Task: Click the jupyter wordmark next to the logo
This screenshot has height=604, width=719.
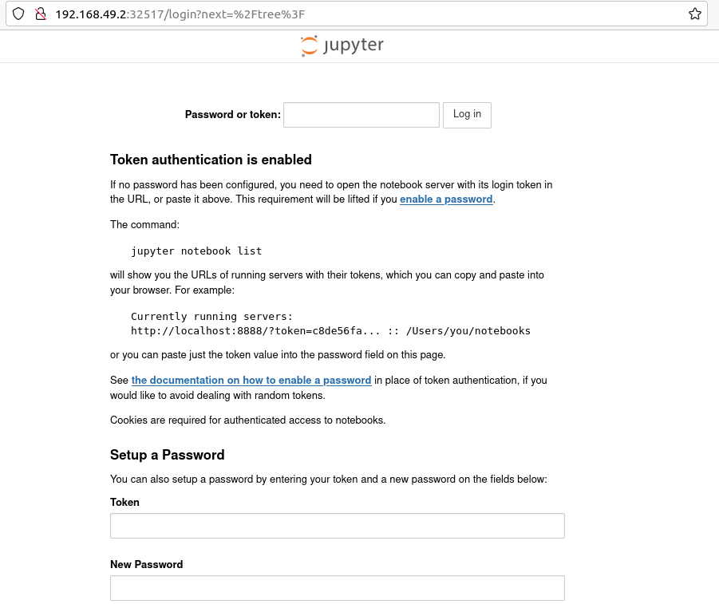Action: (353, 45)
